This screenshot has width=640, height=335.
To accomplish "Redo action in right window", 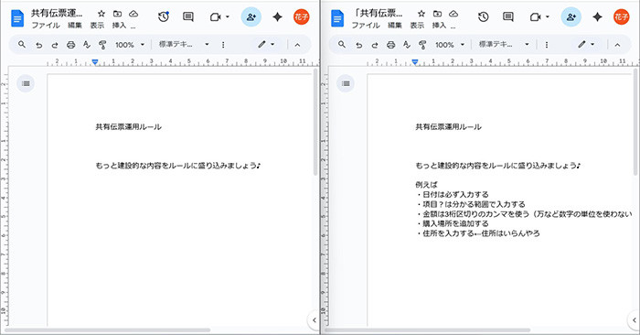I will [x=375, y=45].
